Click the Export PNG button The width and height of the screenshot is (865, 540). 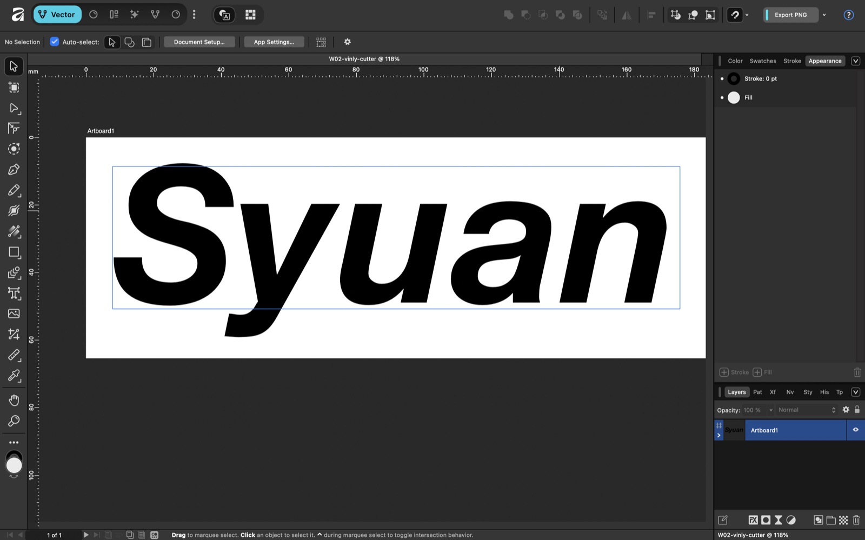coord(790,15)
